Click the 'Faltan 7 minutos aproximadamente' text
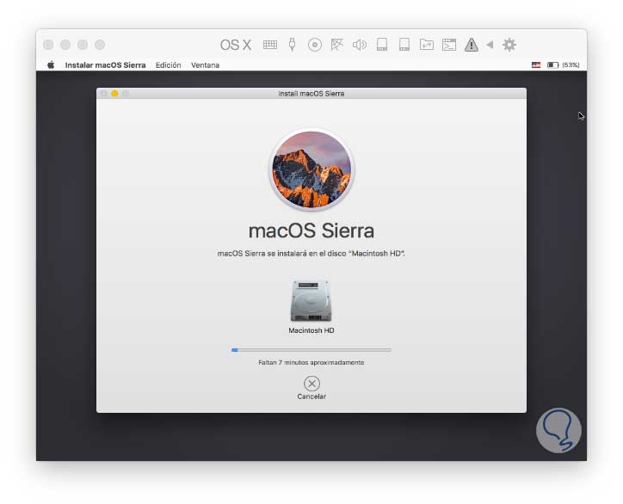 pyautogui.click(x=311, y=362)
